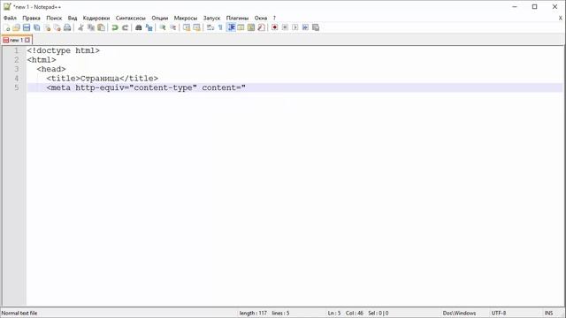Run macro multiple times icon
Screen dimensions: 566x318
(305, 27)
